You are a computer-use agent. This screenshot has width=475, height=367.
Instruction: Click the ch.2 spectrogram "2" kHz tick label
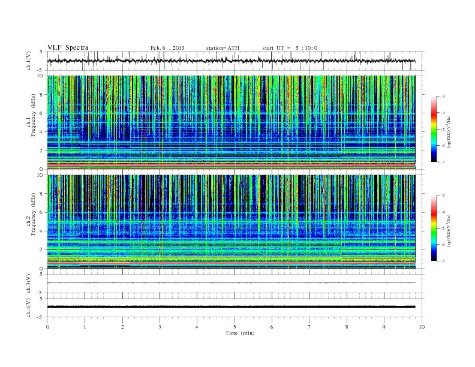point(41,250)
